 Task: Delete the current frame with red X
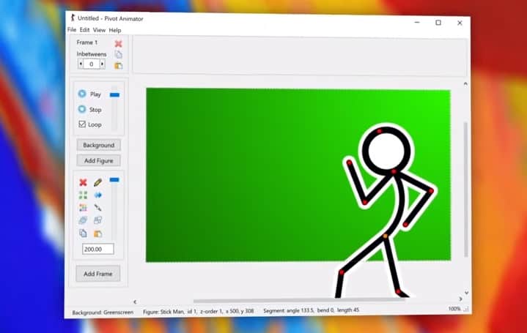(x=118, y=44)
